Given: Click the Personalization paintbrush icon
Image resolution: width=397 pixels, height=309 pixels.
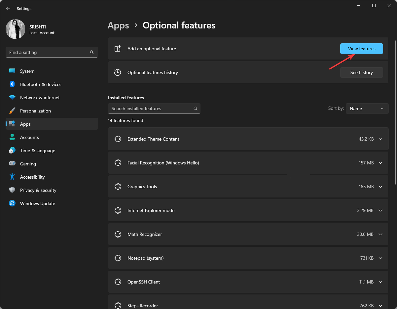Looking at the screenshot, I should click(x=12, y=111).
